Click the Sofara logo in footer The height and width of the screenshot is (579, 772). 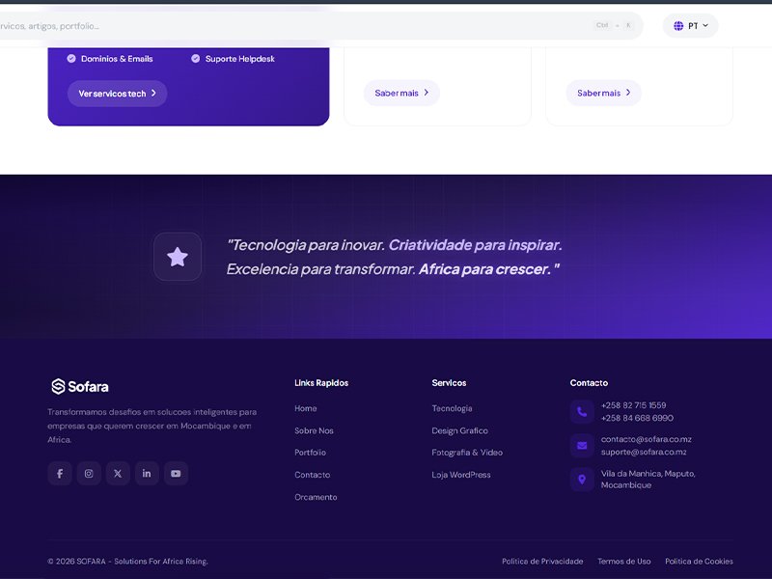click(80, 387)
